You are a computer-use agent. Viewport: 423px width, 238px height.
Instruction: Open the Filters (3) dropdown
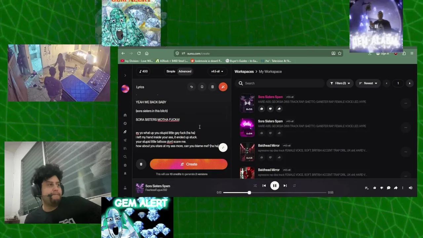pyautogui.click(x=340, y=83)
